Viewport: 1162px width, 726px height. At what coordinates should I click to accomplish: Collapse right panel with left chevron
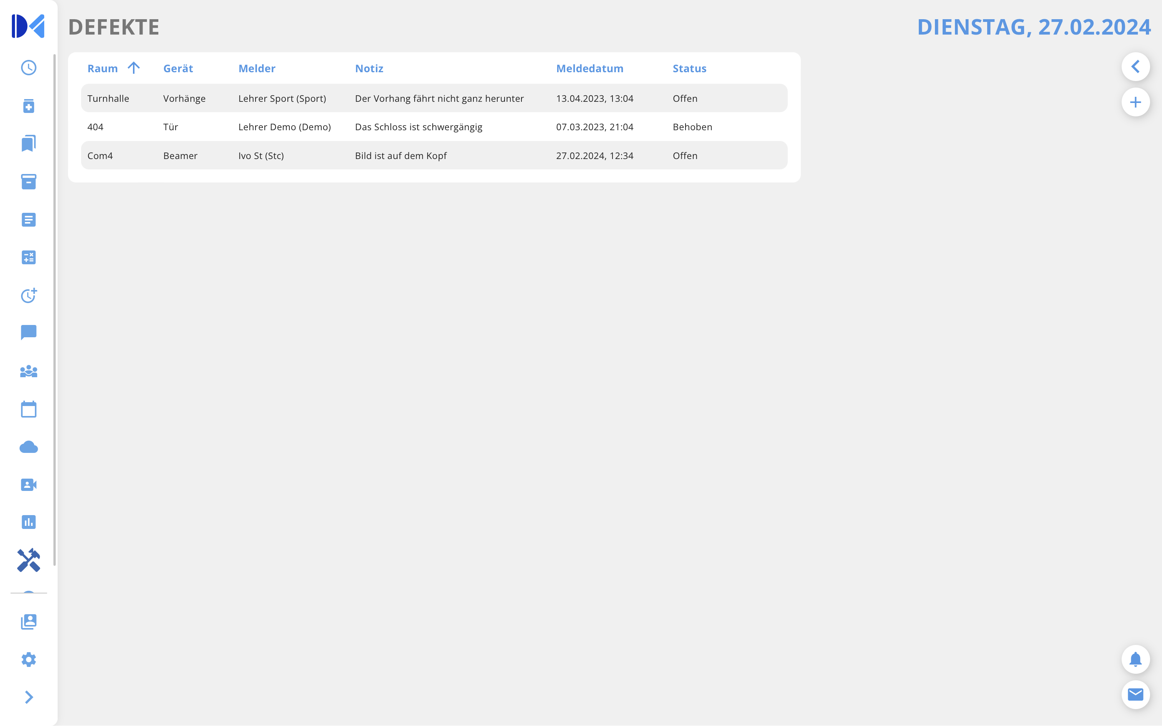pyautogui.click(x=1135, y=67)
